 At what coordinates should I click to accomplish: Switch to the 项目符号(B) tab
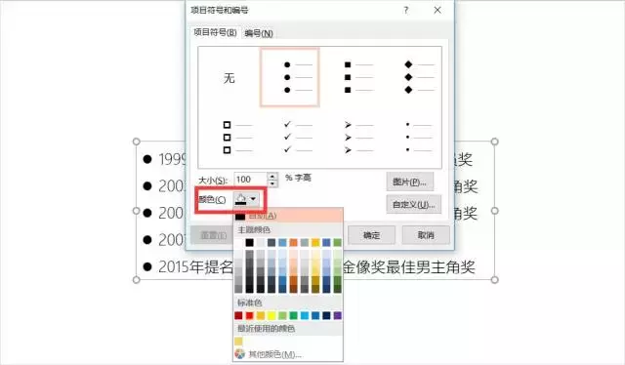click(215, 32)
